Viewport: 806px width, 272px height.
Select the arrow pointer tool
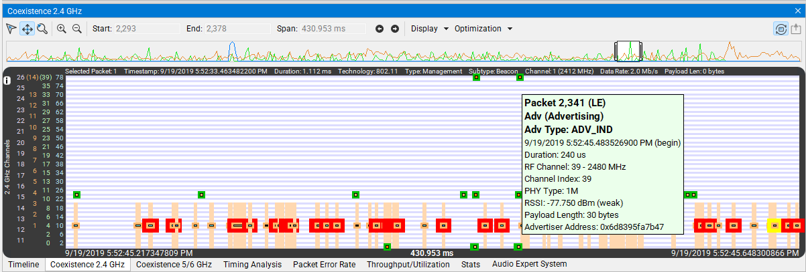point(11,29)
